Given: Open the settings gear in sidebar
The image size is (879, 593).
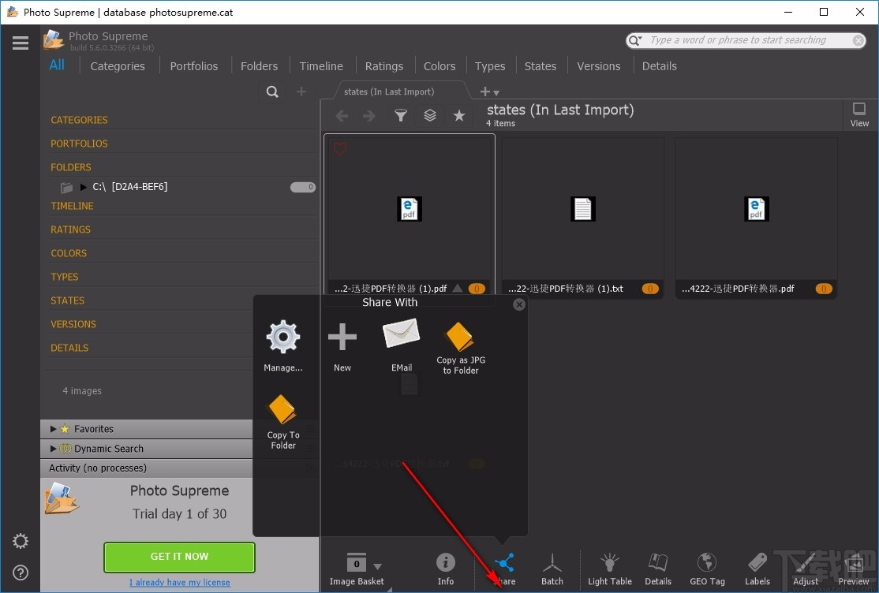Looking at the screenshot, I should click(21, 541).
